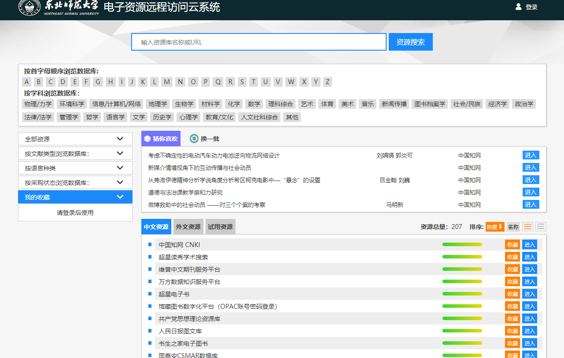Favorite 万方数据知识服务平台 with 收藏 button
564x358 pixels.
point(512,281)
